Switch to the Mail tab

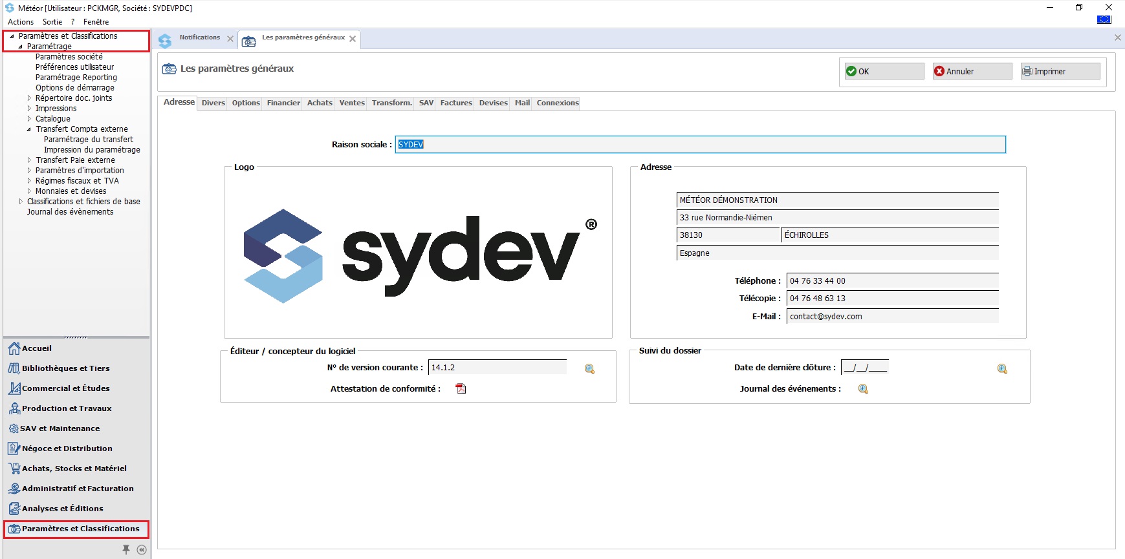523,103
